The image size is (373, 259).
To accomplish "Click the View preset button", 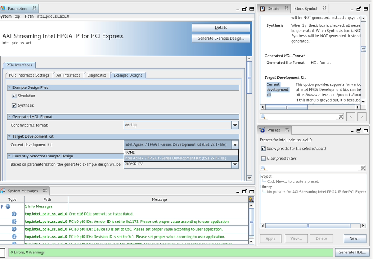I will 296,238.
